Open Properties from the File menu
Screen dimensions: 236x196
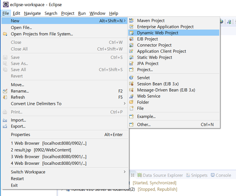point(65,135)
